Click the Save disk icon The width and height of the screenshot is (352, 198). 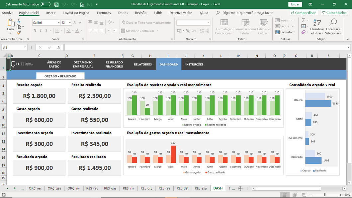pyautogui.click(x=56, y=4)
